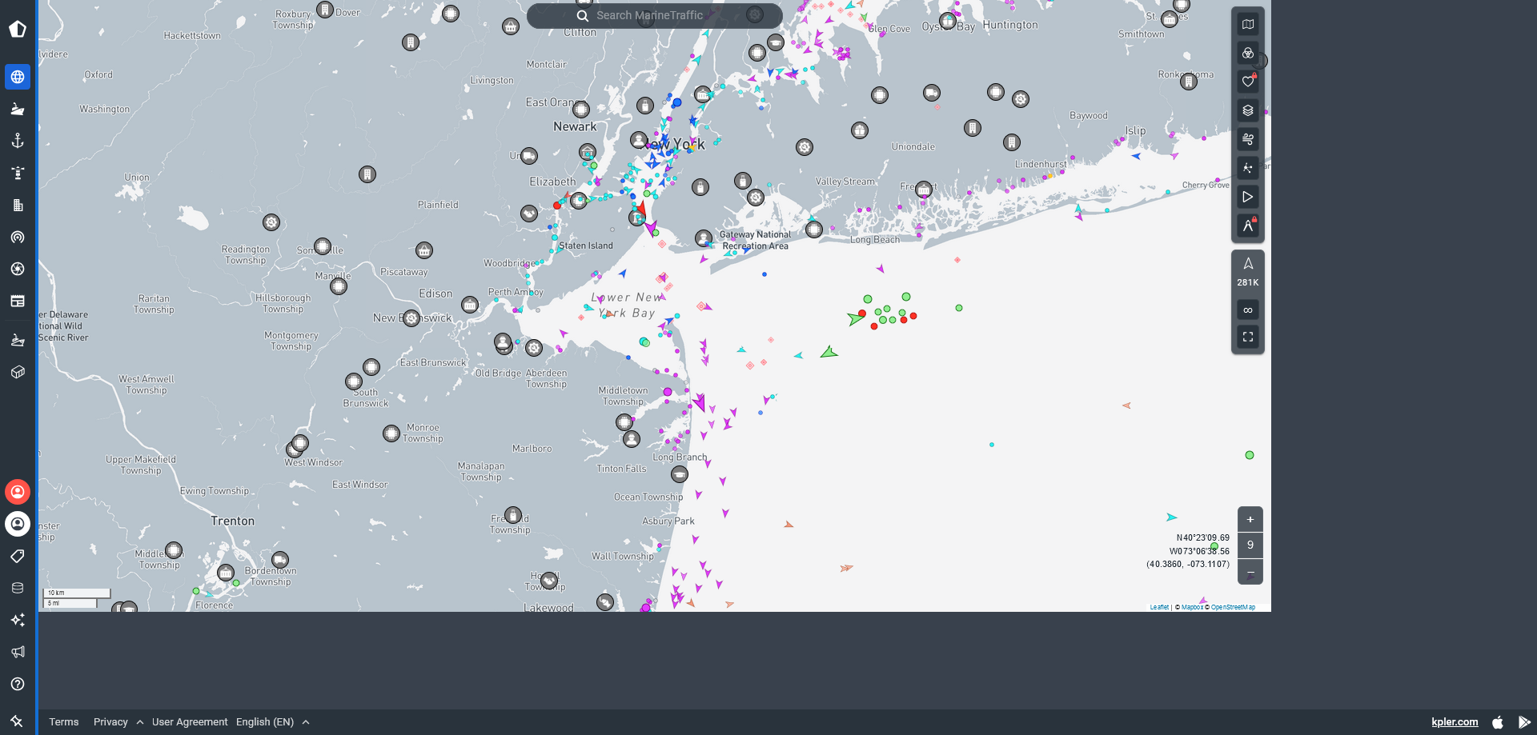Open the Photos shutter sidebar icon
1537x735 pixels.
(18, 269)
